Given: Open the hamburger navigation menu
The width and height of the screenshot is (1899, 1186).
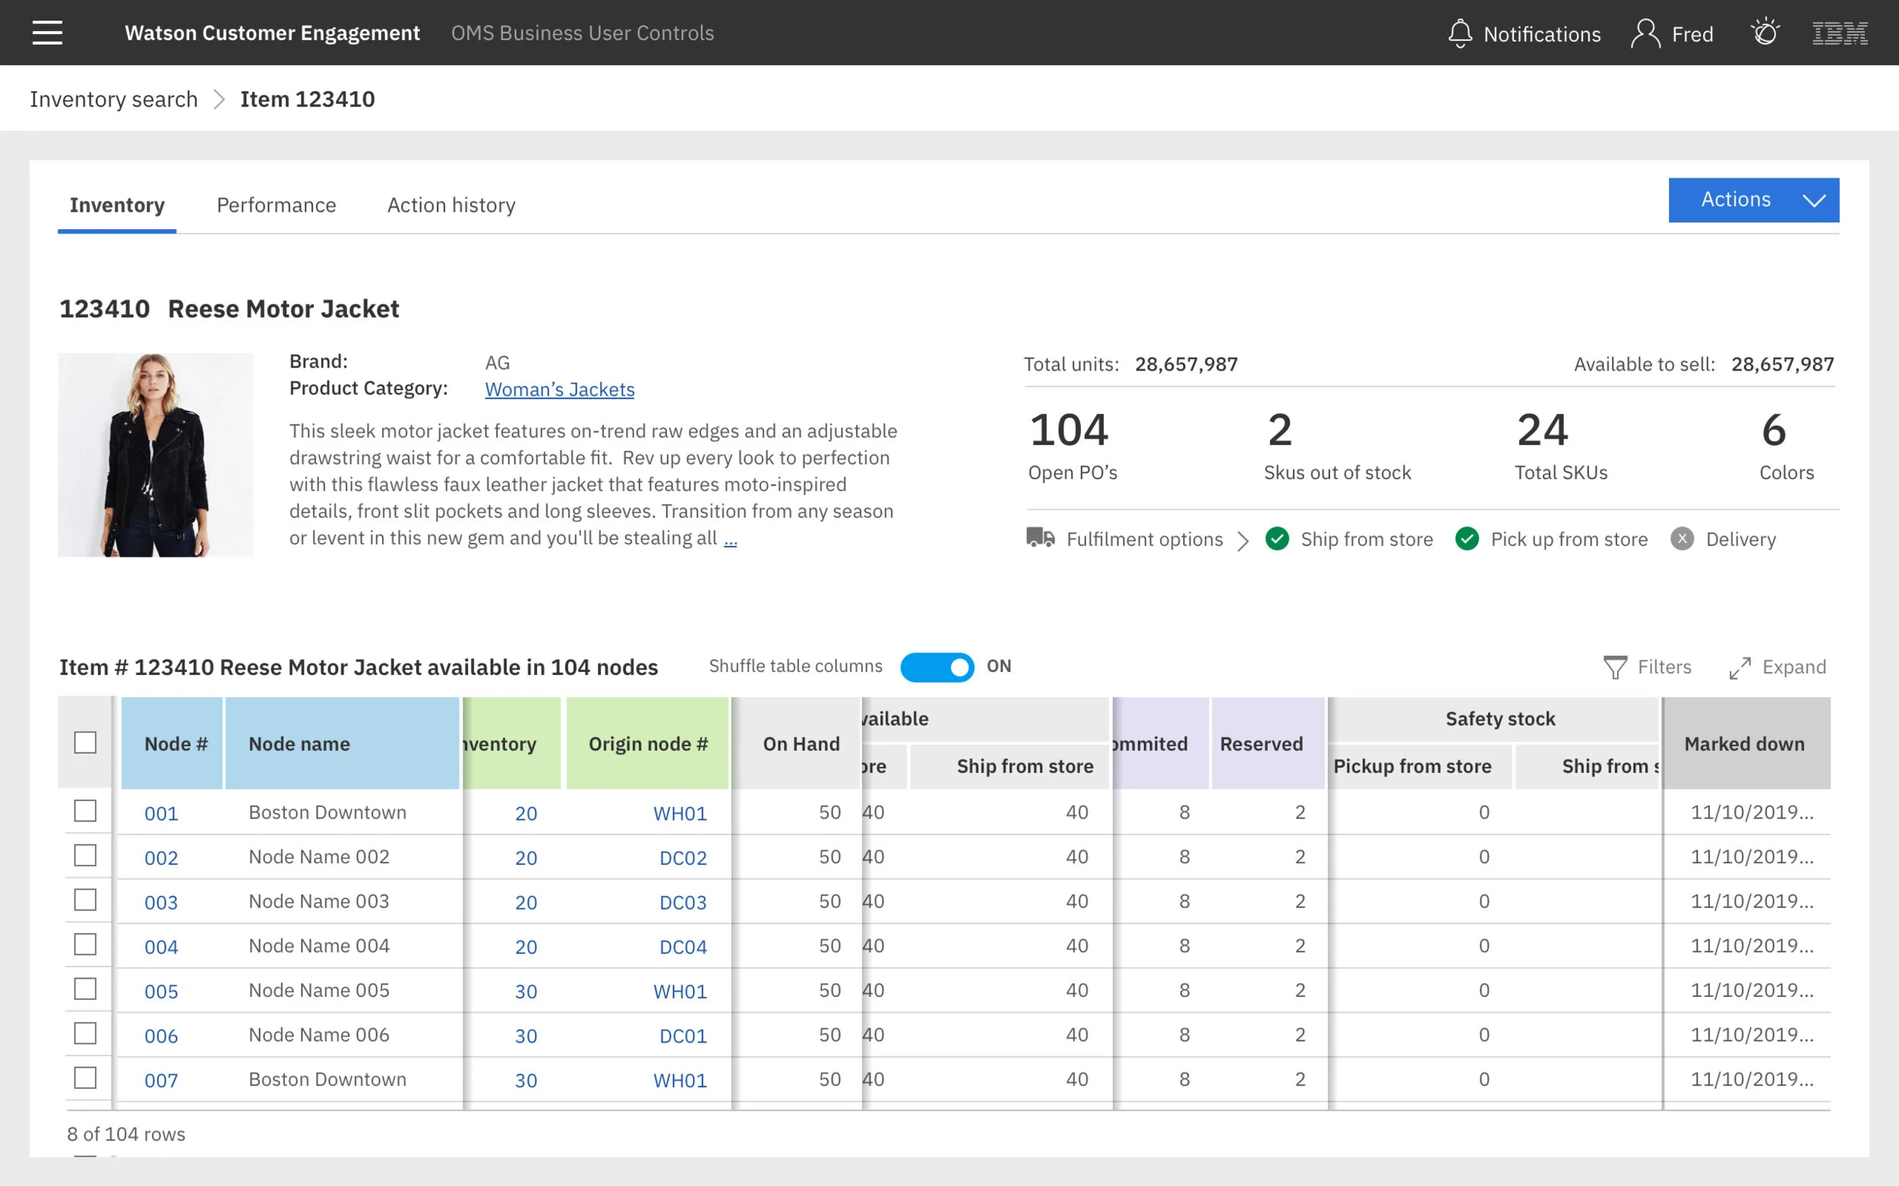Looking at the screenshot, I should [47, 33].
